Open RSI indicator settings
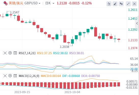The image size is (139, 95). pyautogui.click(x=10, y=53)
